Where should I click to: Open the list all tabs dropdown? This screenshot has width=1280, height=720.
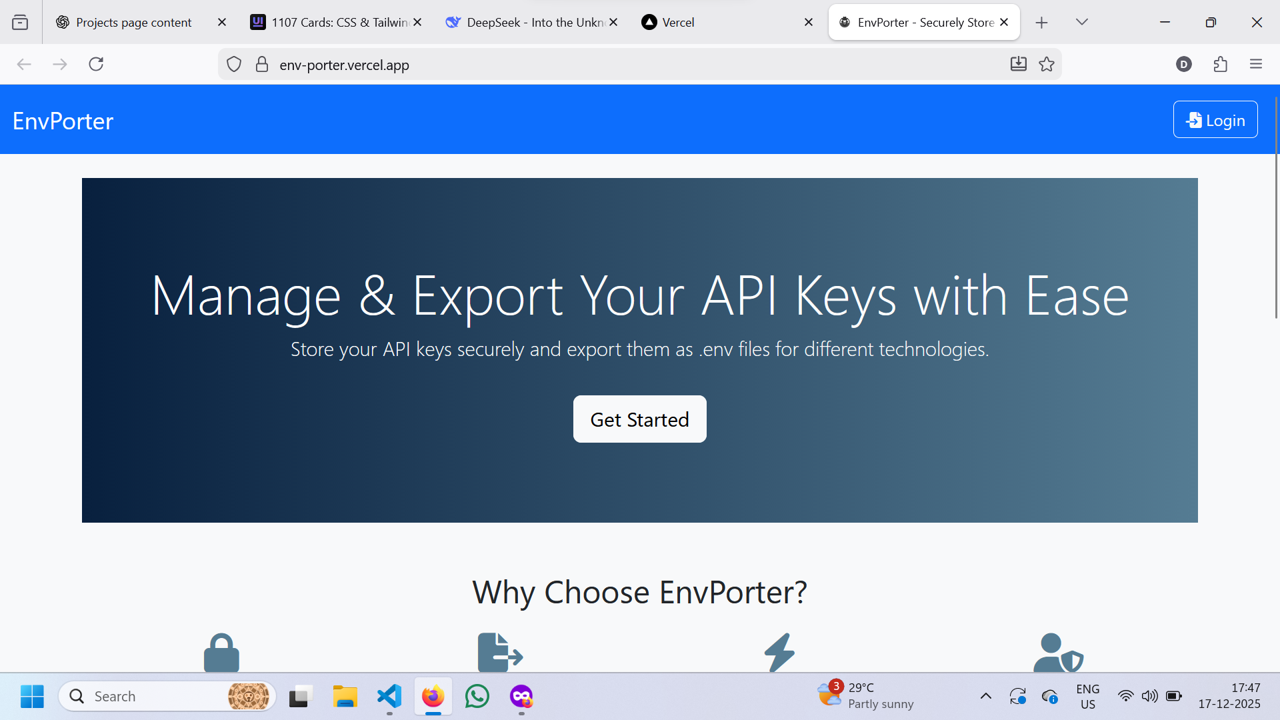point(1081,22)
